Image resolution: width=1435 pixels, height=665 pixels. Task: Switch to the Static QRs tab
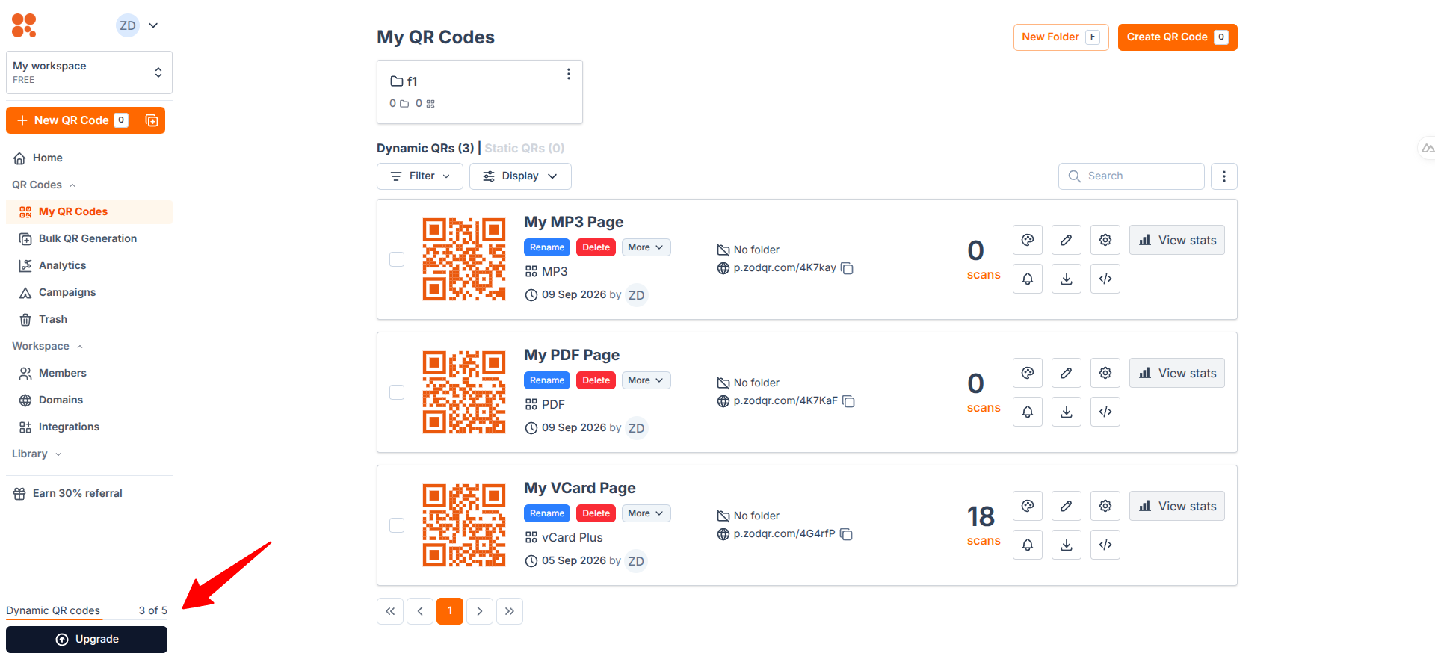click(x=524, y=148)
